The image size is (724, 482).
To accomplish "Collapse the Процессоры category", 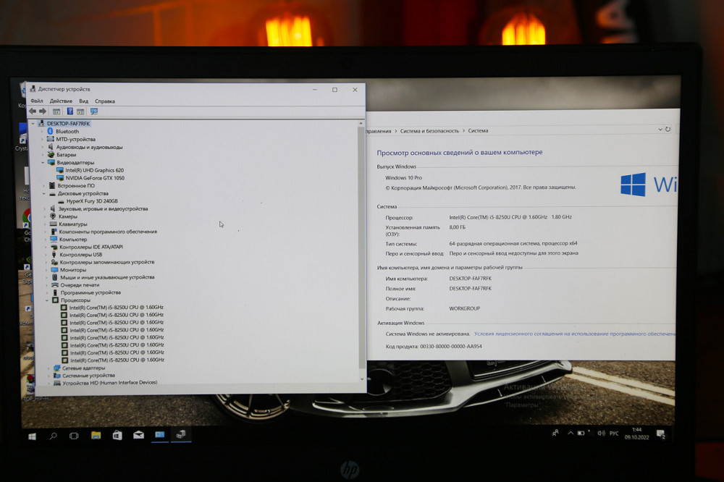I will click(x=47, y=300).
